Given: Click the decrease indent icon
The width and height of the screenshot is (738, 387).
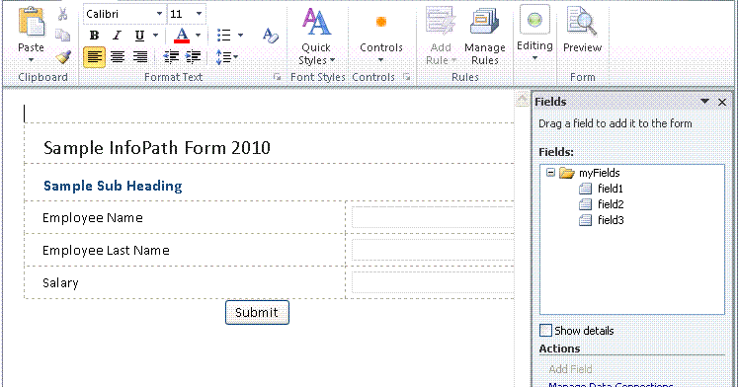Looking at the screenshot, I should point(171,57).
